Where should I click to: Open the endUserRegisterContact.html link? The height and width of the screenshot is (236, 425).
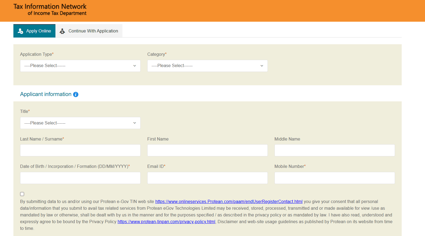[x=229, y=201]
